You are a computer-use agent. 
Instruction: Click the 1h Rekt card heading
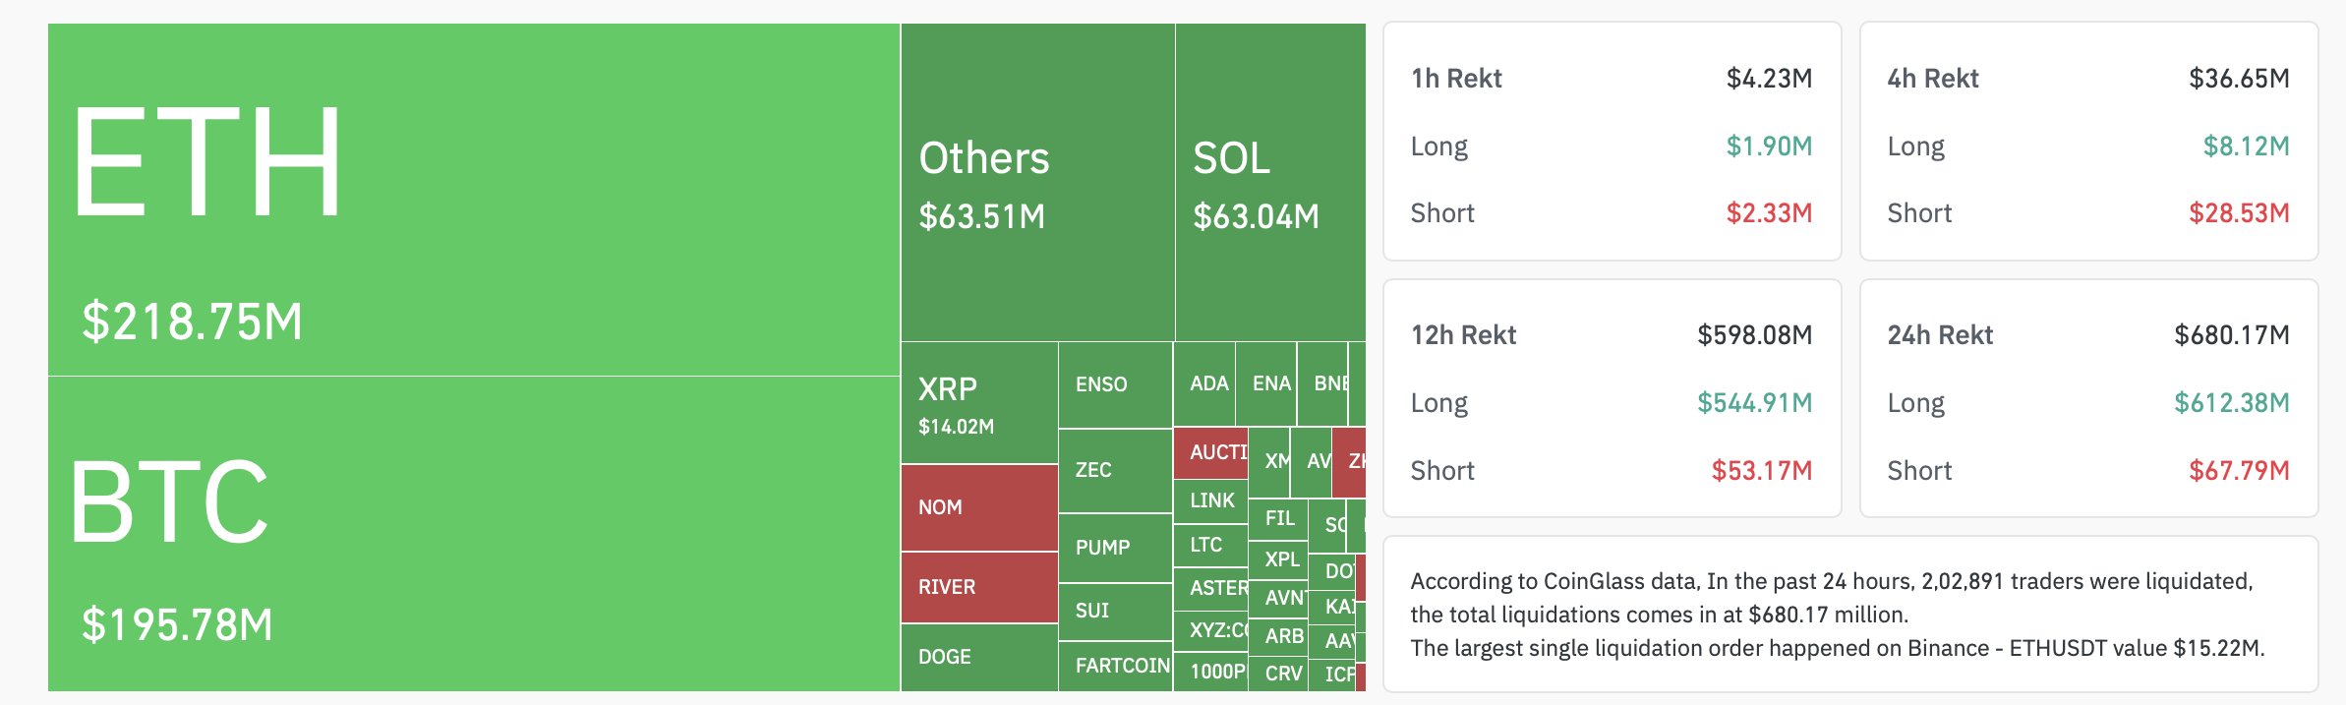point(1456,79)
